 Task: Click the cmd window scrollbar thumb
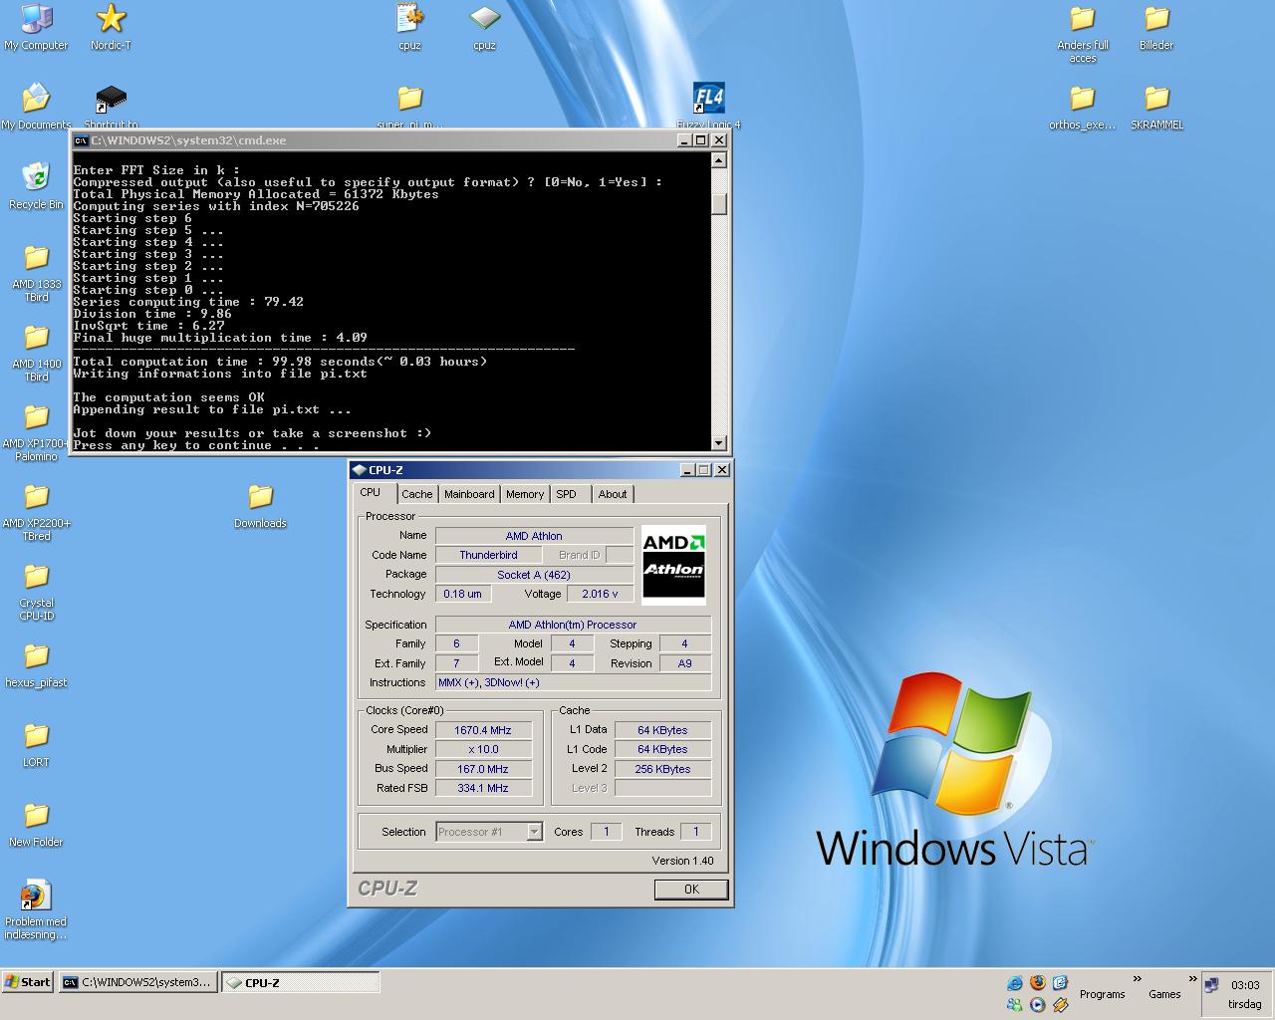(719, 204)
